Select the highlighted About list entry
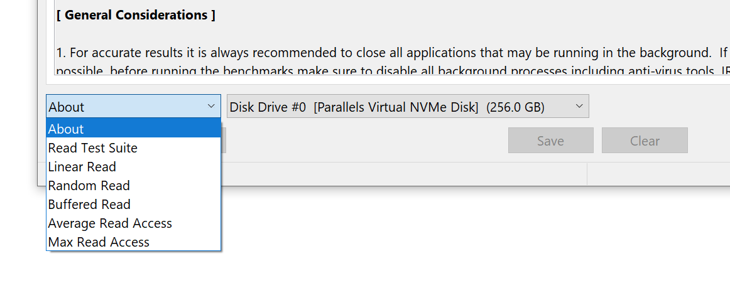730x283 pixels. pos(133,128)
